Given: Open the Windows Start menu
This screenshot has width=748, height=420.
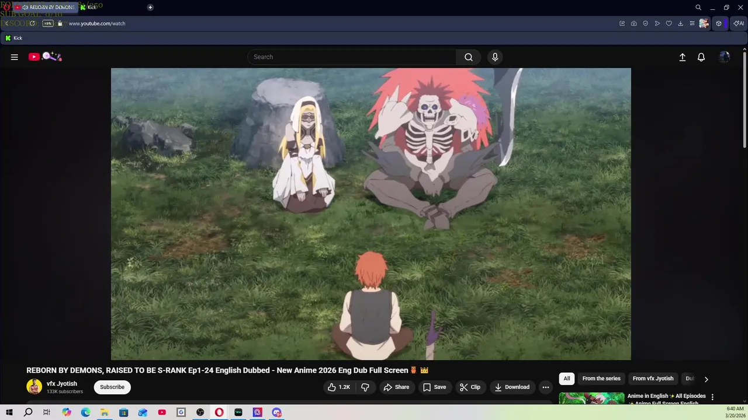Looking at the screenshot, I should (x=9, y=412).
